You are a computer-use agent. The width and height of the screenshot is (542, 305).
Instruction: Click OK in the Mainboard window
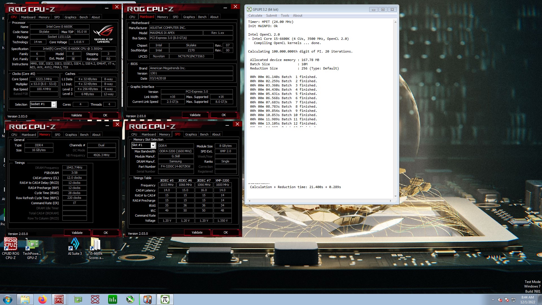[x=224, y=115]
